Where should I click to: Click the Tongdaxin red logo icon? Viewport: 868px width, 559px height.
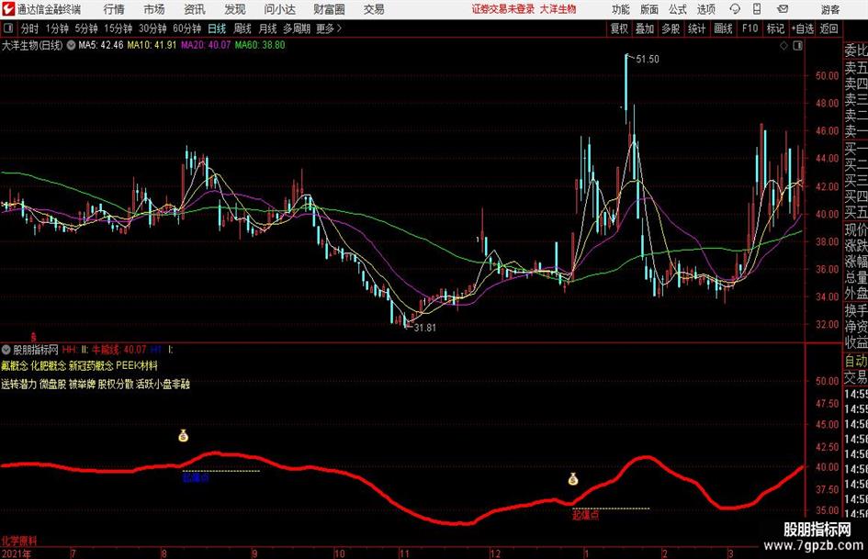(8, 9)
